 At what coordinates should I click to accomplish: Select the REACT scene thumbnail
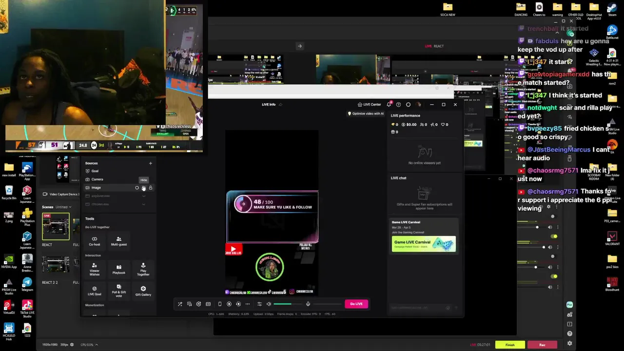pos(56,227)
